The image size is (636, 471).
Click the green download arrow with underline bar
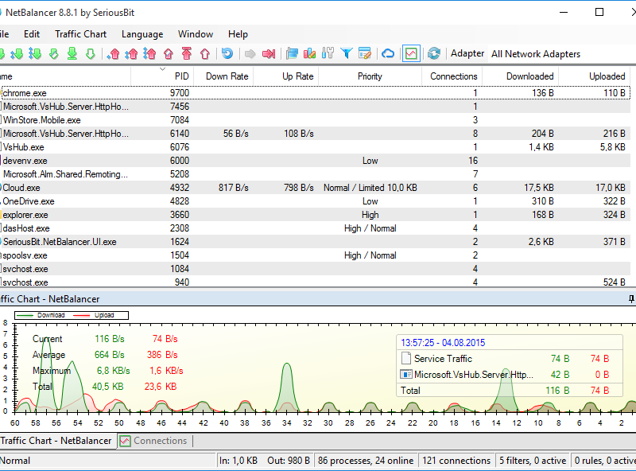tap(72, 53)
